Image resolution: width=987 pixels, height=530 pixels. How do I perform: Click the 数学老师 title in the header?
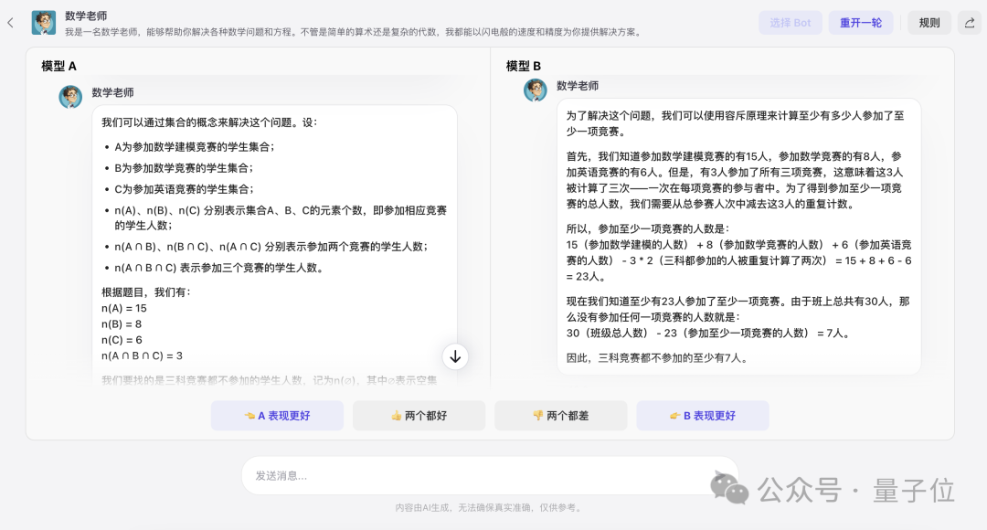click(88, 15)
